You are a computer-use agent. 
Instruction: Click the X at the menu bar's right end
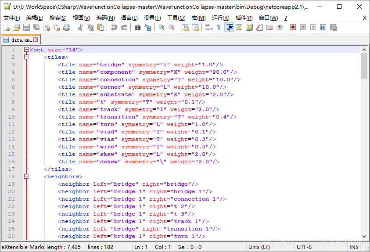365,18
